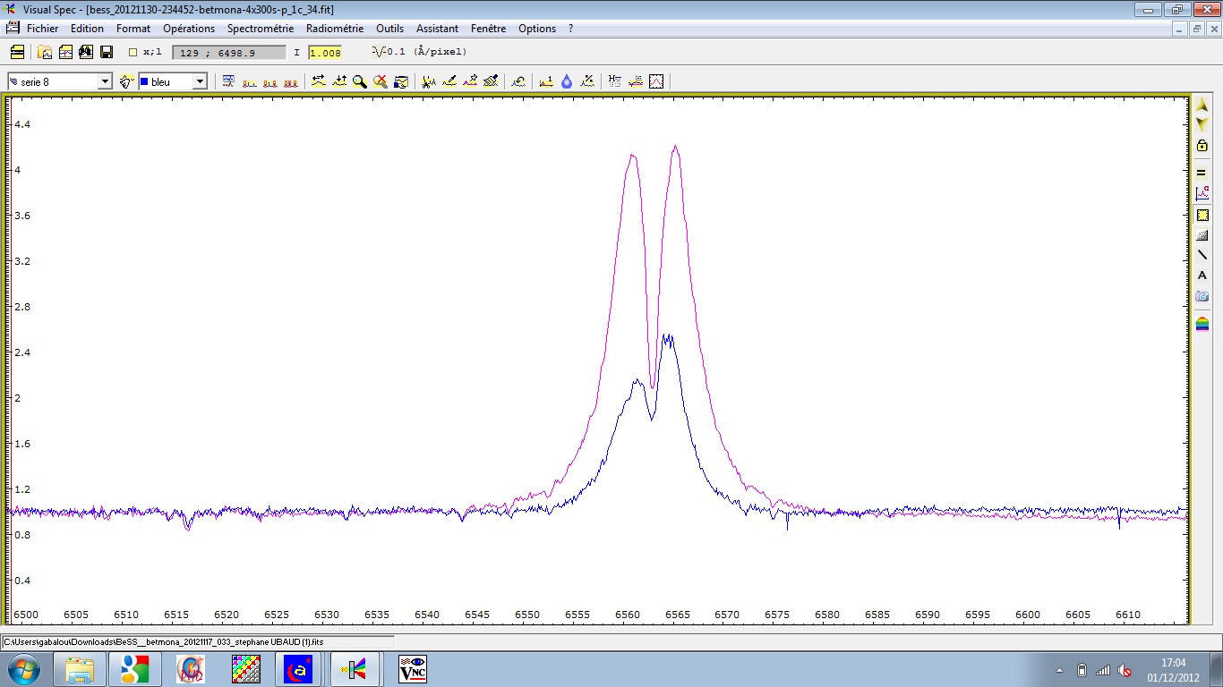Toggle the padlock lock icon
The height and width of the screenshot is (687, 1223).
point(1202,145)
